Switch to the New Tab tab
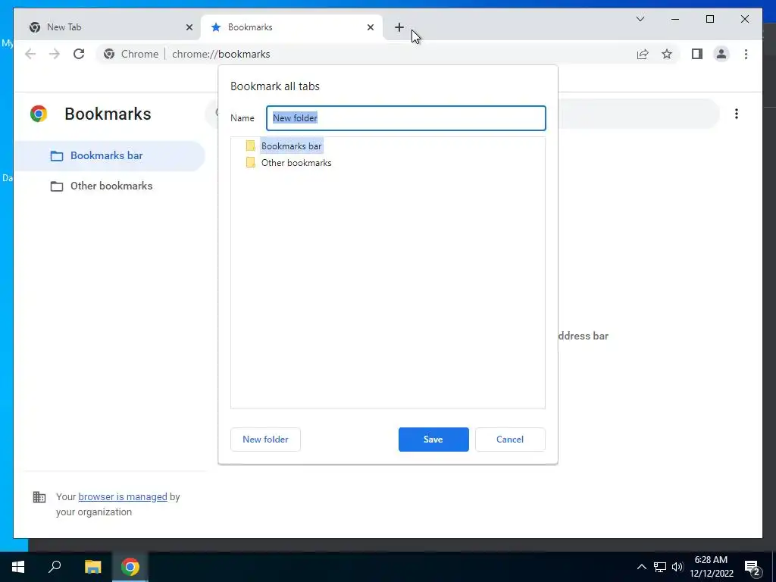Screen dimensions: 776x582 pos(106,27)
